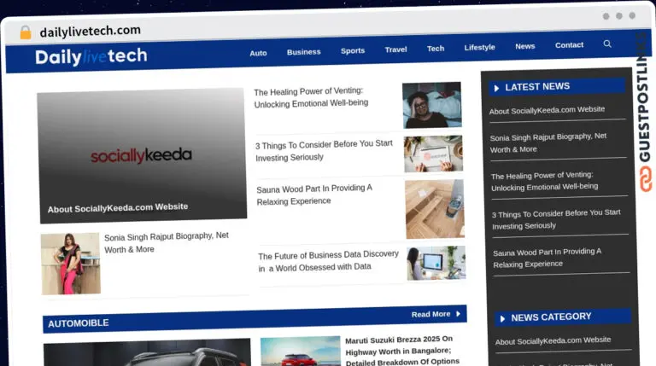Viewport: 656px width, 366px height.
Task: Click Read More in Automobile section
Action: pos(430,314)
